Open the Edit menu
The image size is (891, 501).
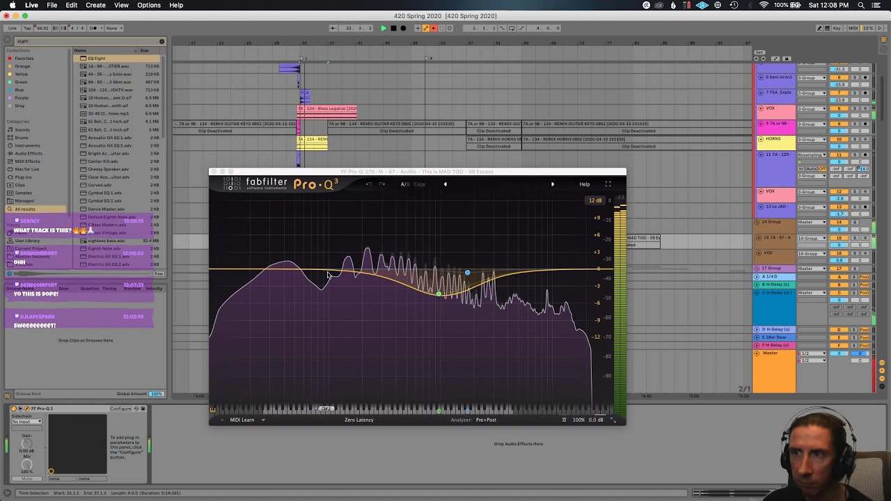[72, 5]
